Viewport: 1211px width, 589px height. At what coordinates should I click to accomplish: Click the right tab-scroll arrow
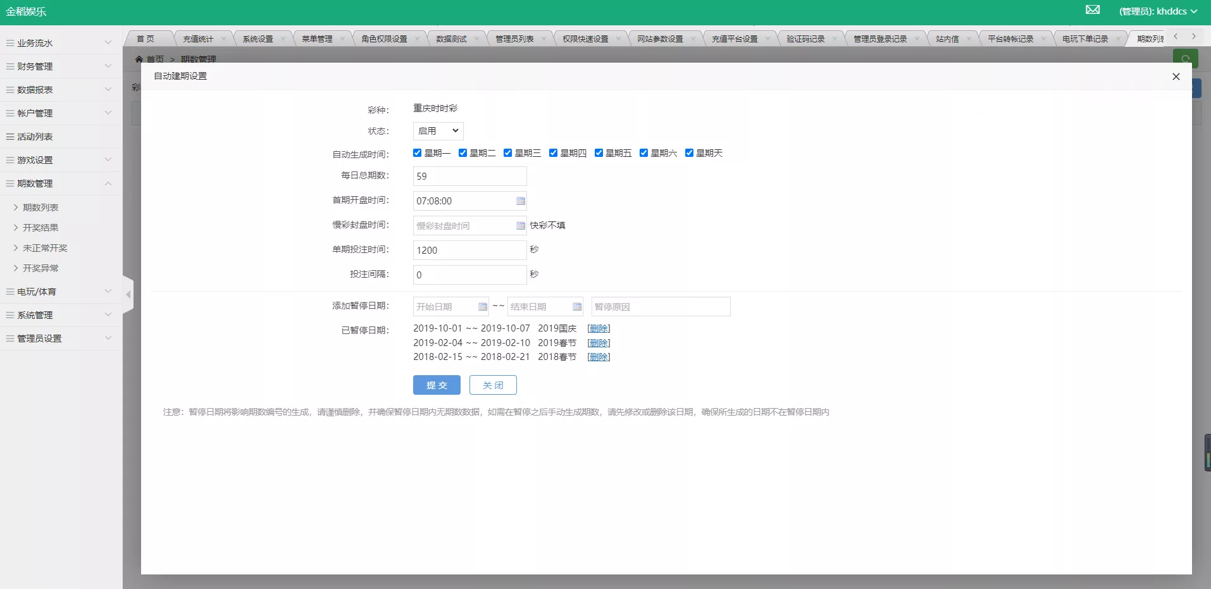[1195, 36]
